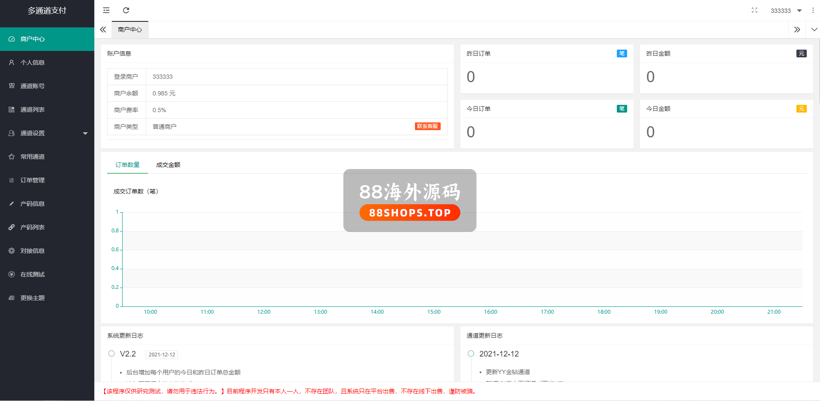Click the V2.2 changelog timeline marker
The width and height of the screenshot is (820, 401).
111,353
